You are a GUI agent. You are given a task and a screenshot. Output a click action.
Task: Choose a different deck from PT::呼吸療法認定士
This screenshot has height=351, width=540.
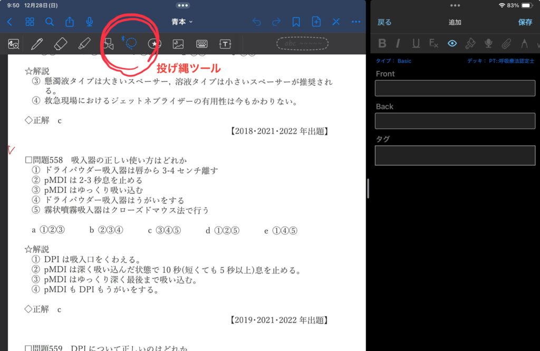point(500,61)
